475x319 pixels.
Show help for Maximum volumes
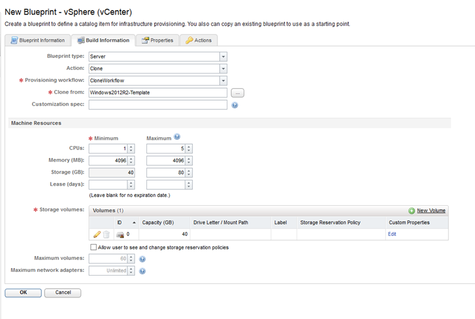click(143, 259)
